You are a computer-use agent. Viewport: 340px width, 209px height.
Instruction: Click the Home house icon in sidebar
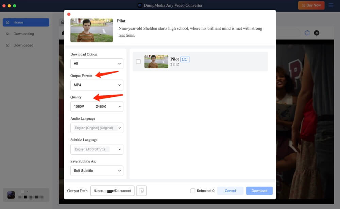[x=7, y=22]
